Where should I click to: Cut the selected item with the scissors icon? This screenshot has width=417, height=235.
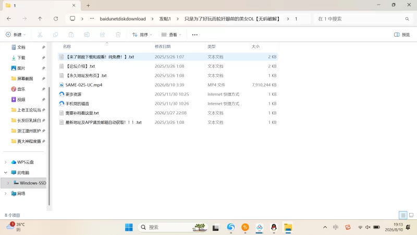(x=40, y=34)
